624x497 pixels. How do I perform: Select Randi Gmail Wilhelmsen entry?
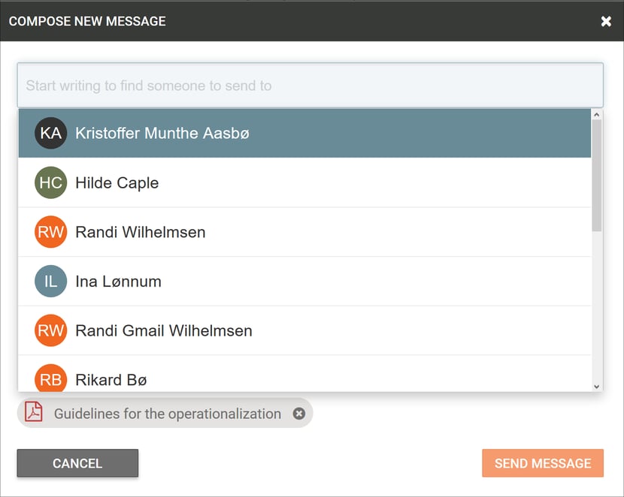(304, 330)
